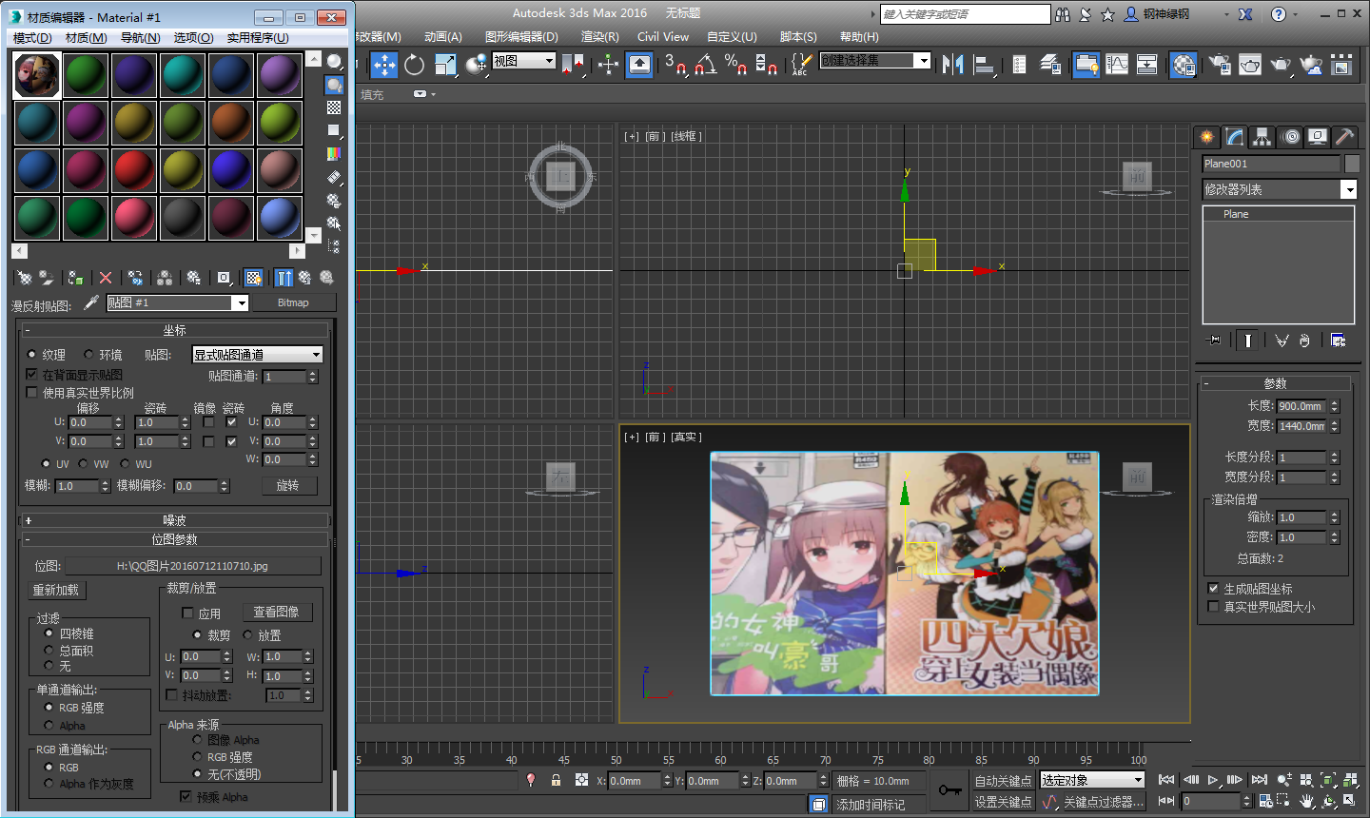1370x818 pixels.
Task: Toggle Angle Snap tool
Action: click(705, 65)
